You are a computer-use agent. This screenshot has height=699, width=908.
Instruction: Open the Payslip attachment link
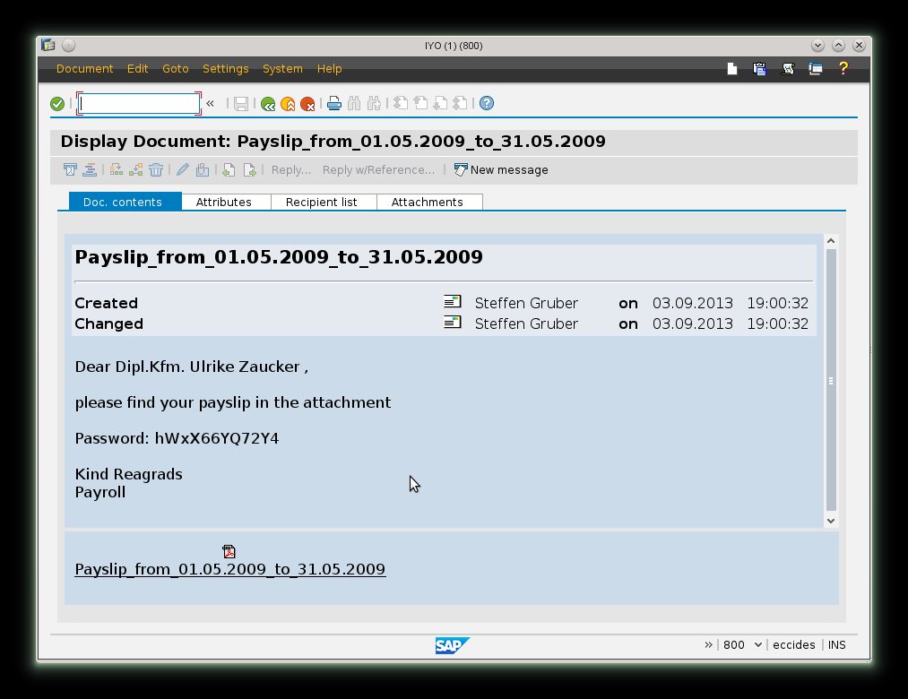pyautogui.click(x=230, y=569)
